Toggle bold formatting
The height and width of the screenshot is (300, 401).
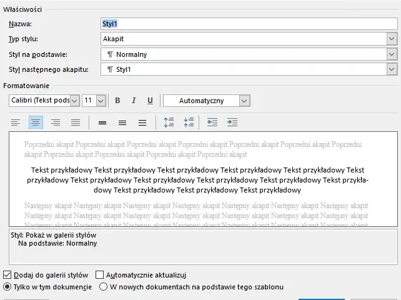tap(117, 101)
